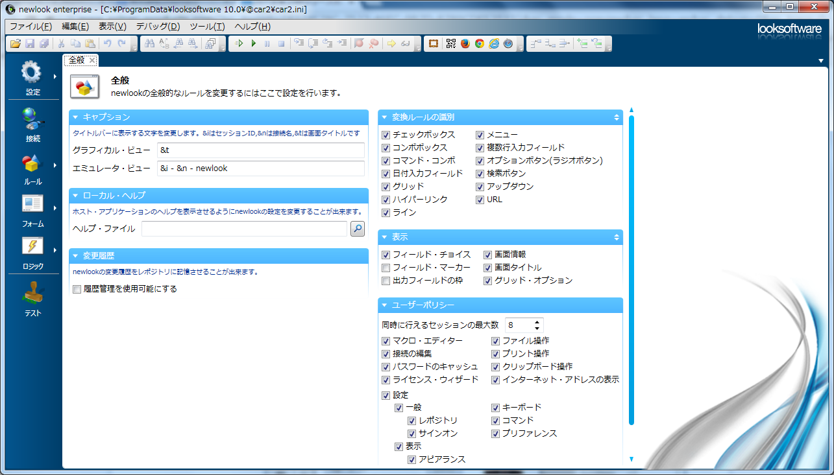Click the glasses watch icon

click(406, 43)
